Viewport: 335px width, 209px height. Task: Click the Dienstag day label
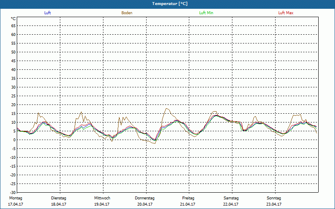click(59, 198)
